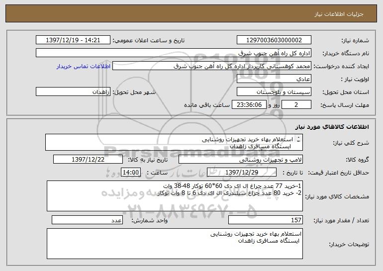This screenshot has height=271, width=383.
Task: Click section heading اطلاعات کالاهای مورد نیاز
Action: tap(332, 127)
